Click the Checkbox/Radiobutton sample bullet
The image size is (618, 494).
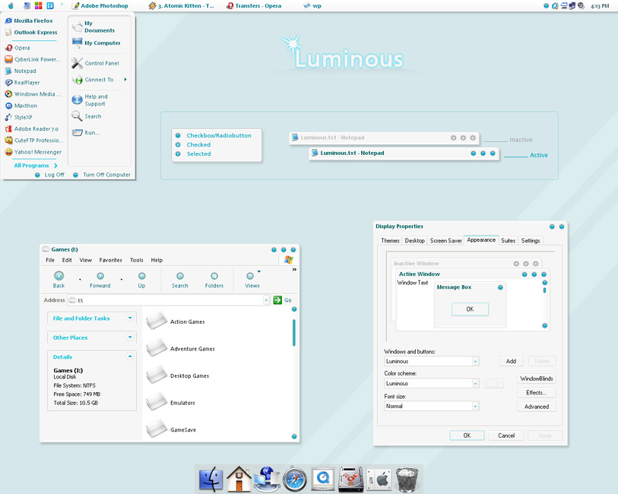point(178,135)
